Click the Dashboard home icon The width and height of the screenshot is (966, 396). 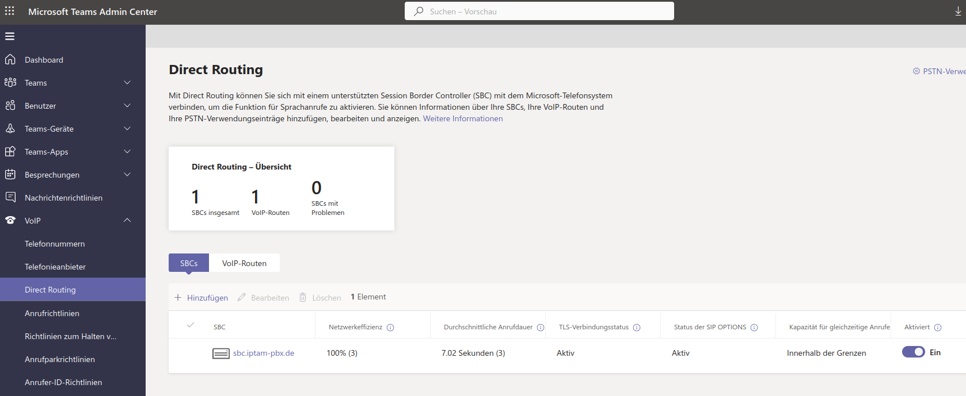tap(10, 60)
